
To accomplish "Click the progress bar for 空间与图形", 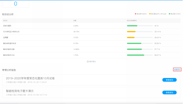I will click(x=140, y=26).
